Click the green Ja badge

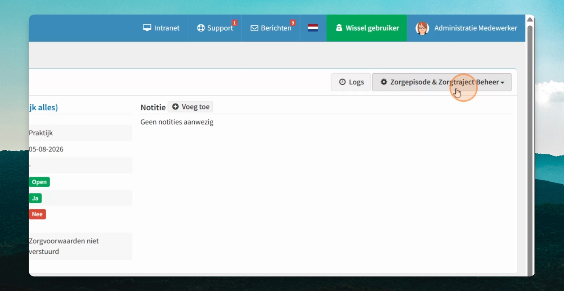[x=35, y=198]
